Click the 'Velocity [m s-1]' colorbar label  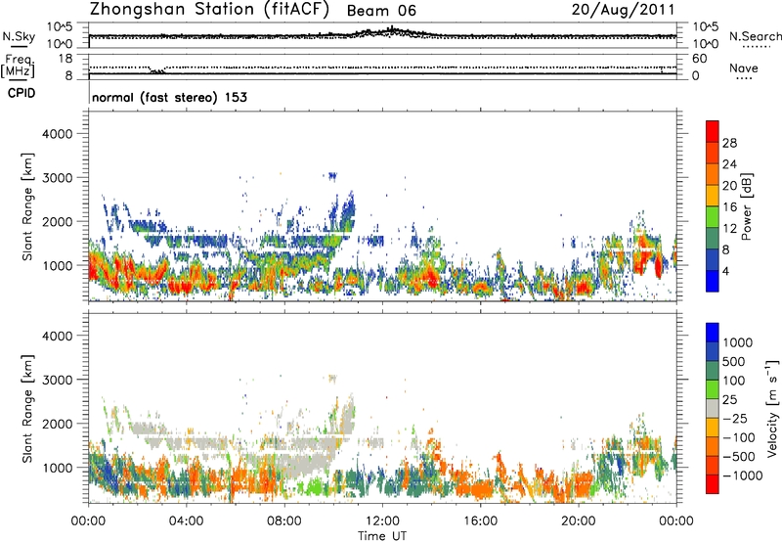click(772, 408)
